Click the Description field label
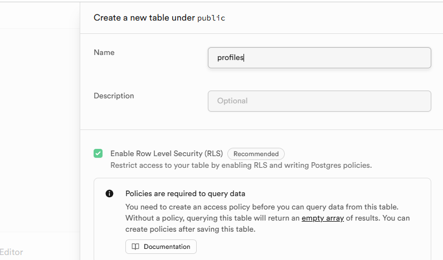Viewport: 443px width, 260px height. [x=114, y=96]
